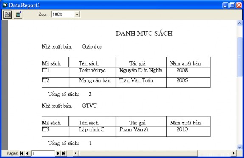The height and width of the screenshot is (158, 244).
Task: Click the 'Zoom' label in toolbar
Action: [43, 14]
